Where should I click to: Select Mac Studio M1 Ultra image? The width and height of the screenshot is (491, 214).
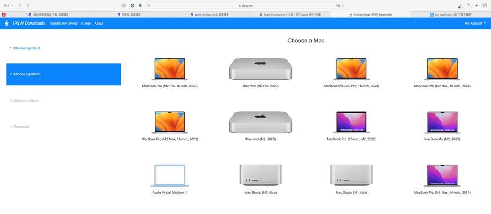[261, 175]
